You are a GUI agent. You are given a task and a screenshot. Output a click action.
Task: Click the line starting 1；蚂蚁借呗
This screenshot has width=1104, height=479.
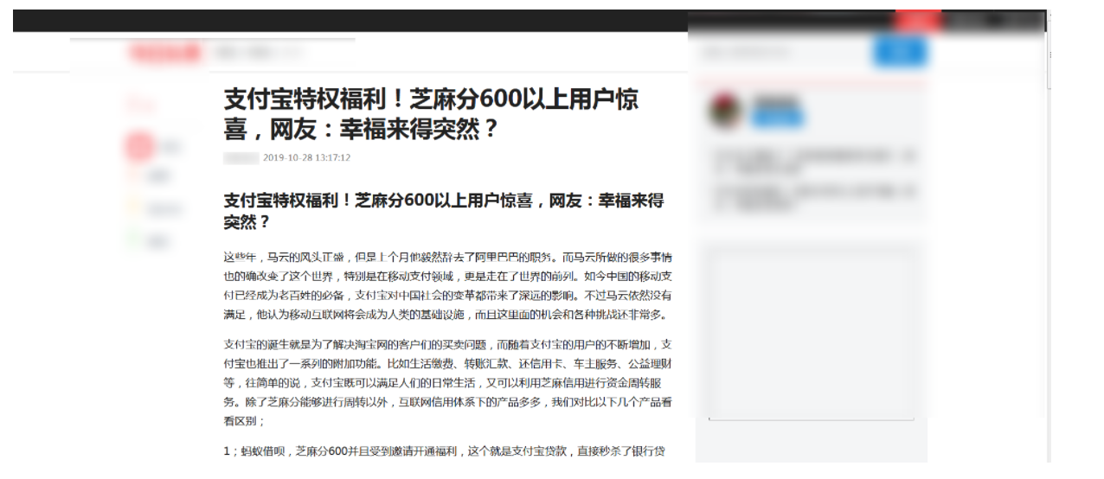pyautogui.click(x=444, y=450)
